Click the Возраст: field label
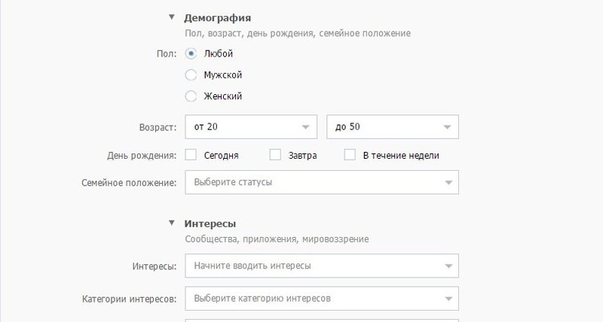 pyautogui.click(x=158, y=127)
